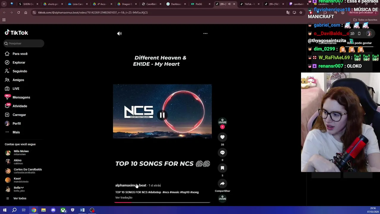Image resolution: width=380 pixels, height=214 pixels.
Task: Reload the TikTok page
Action: pyautogui.click(x=18, y=12)
